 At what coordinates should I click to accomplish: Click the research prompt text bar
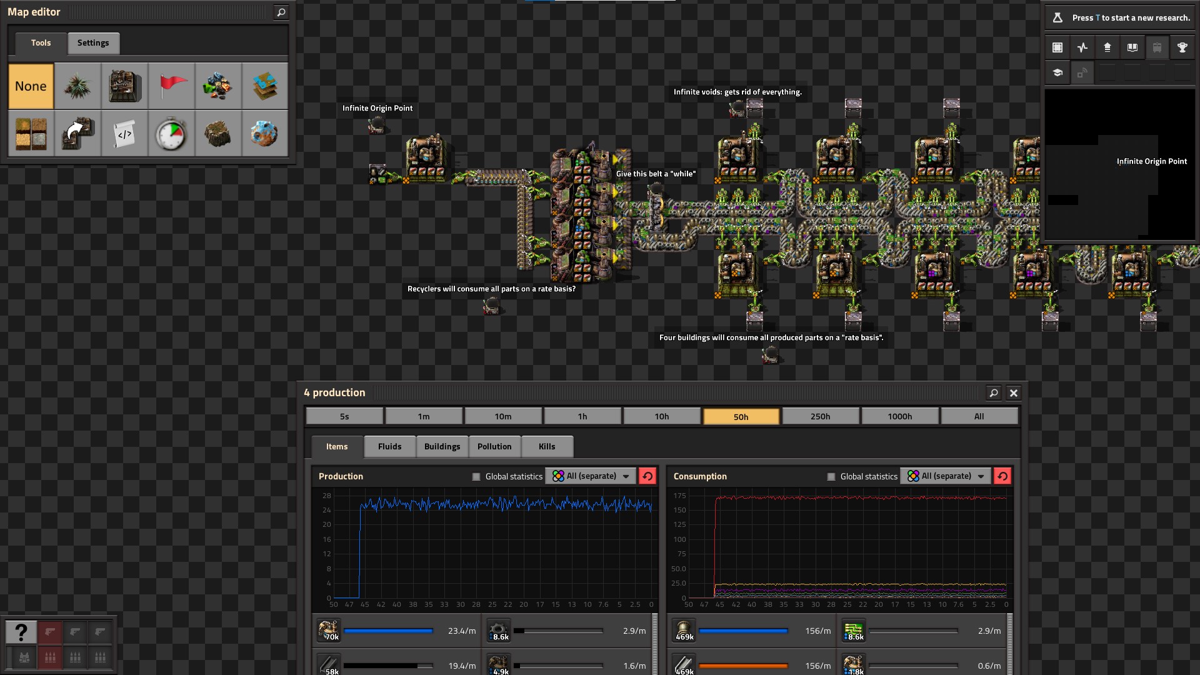(x=1119, y=17)
